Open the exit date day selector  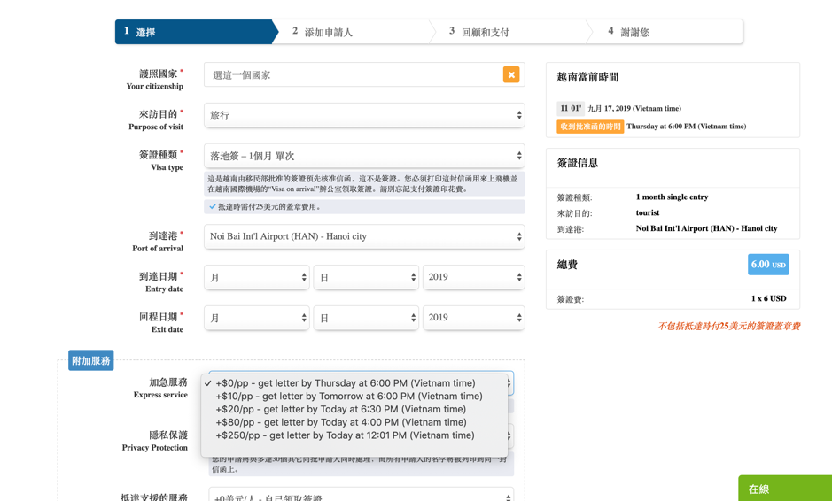(365, 318)
